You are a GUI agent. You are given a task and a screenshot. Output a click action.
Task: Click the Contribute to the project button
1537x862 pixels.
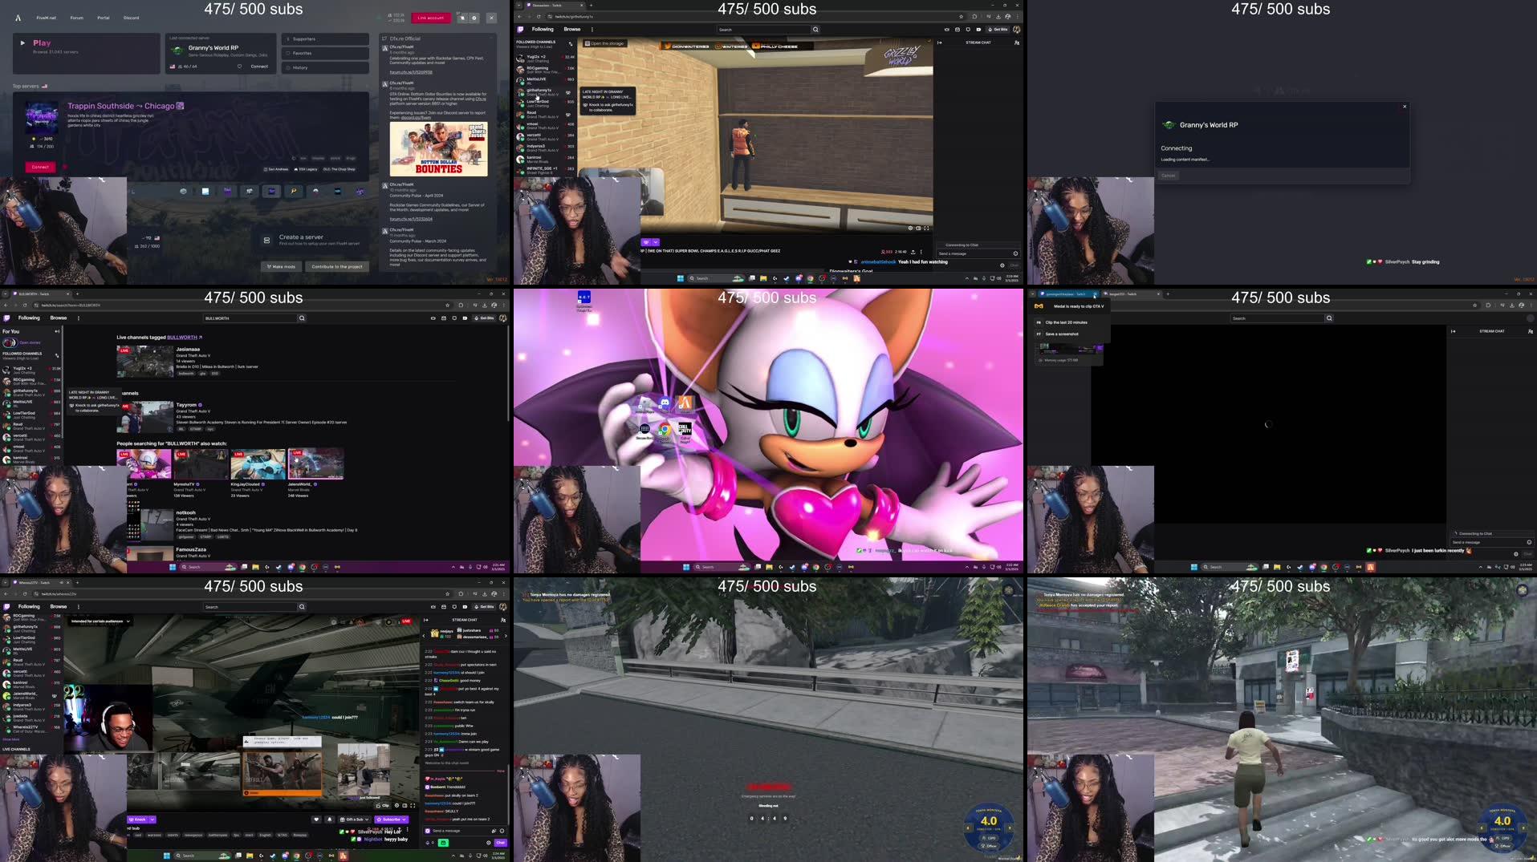coord(335,266)
